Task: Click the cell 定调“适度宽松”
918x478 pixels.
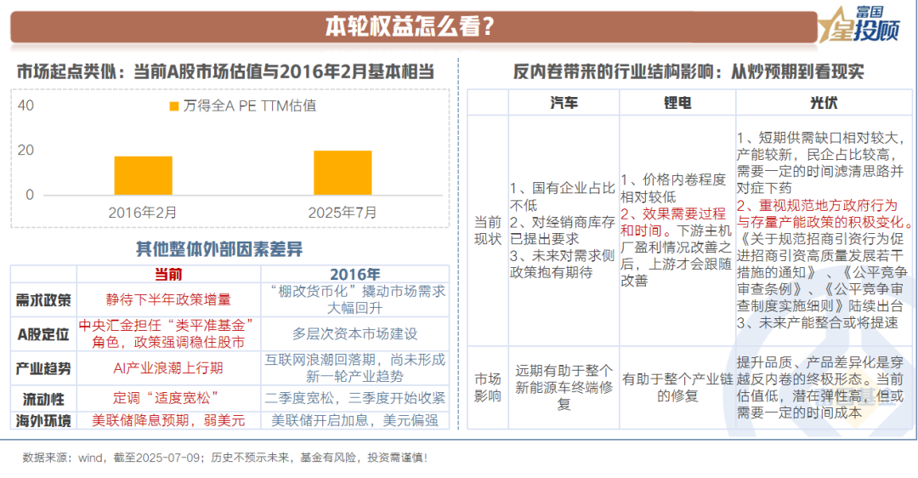Action: coord(168,398)
